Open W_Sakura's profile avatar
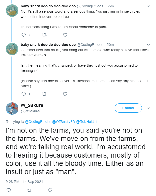 click(12, 108)
